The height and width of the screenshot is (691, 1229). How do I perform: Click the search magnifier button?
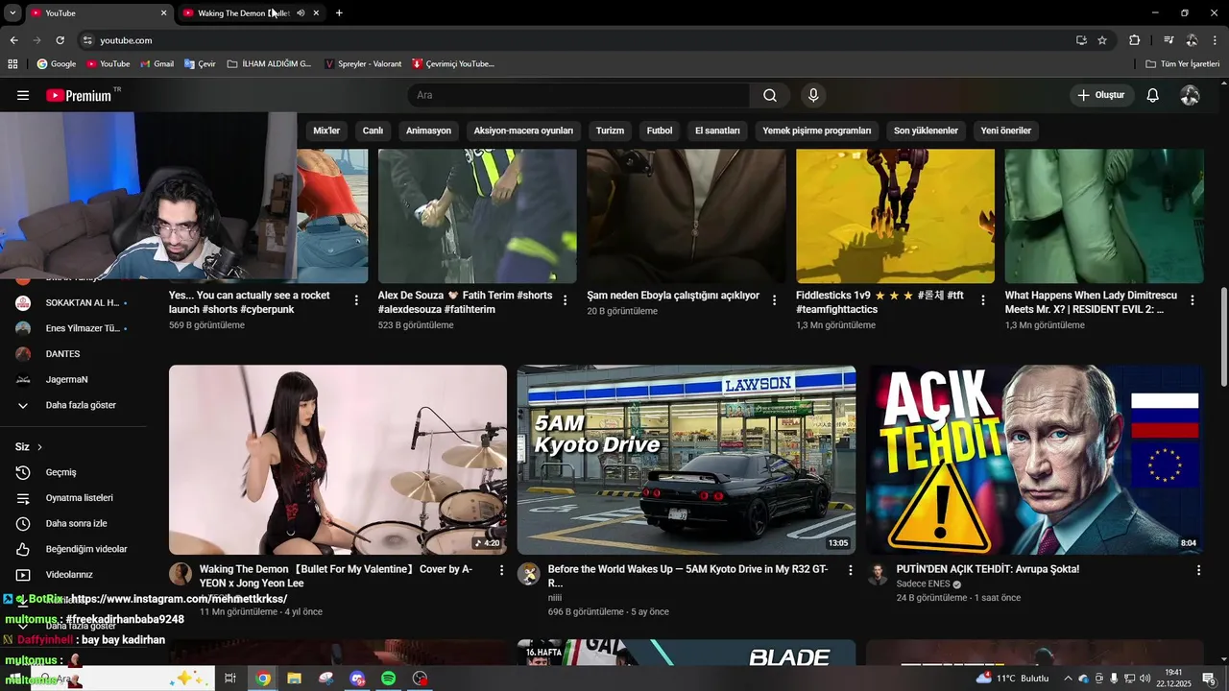coord(770,95)
